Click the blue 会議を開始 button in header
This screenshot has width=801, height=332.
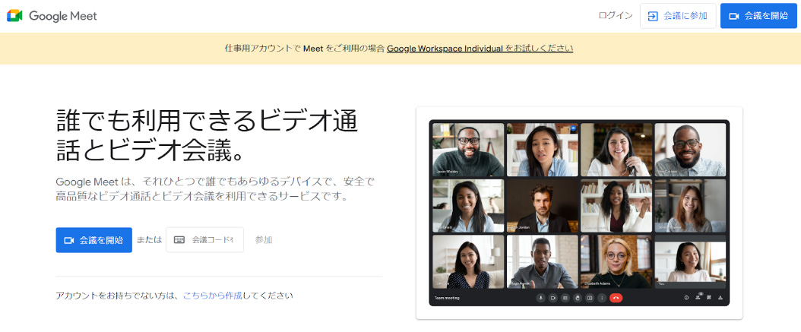click(758, 16)
